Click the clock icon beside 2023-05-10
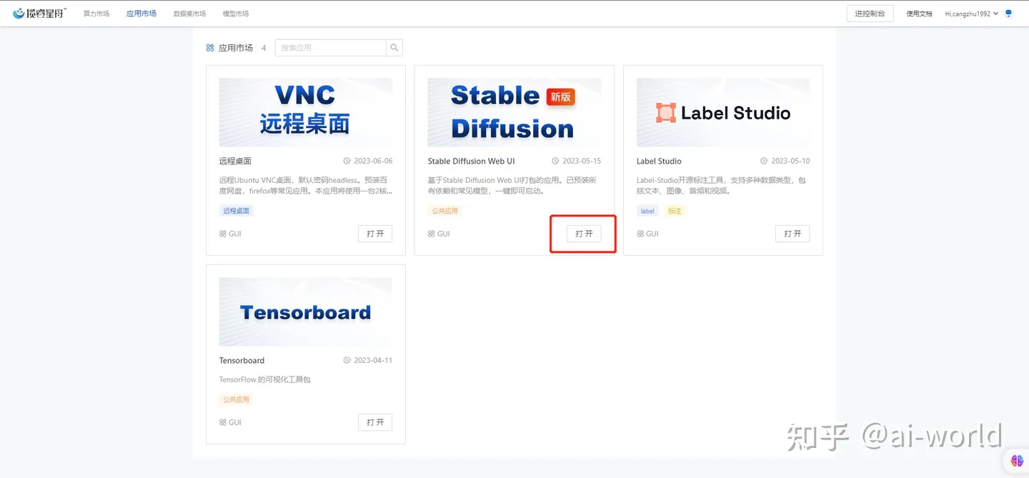 tap(764, 161)
